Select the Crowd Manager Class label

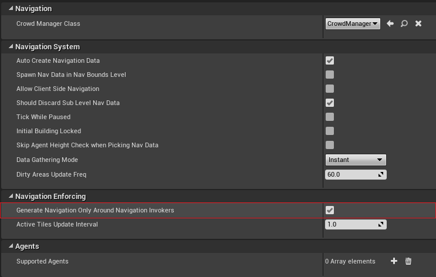click(x=48, y=23)
